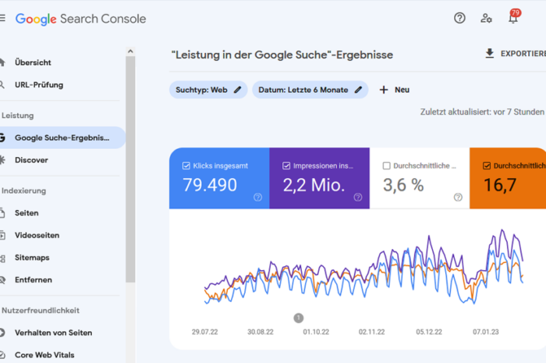Open notifications bell with 79 badge
546x363 pixels.
[x=513, y=16]
